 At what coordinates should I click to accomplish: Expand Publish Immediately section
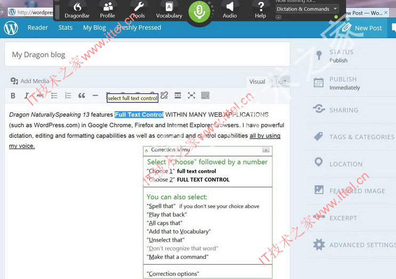tap(352, 83)
